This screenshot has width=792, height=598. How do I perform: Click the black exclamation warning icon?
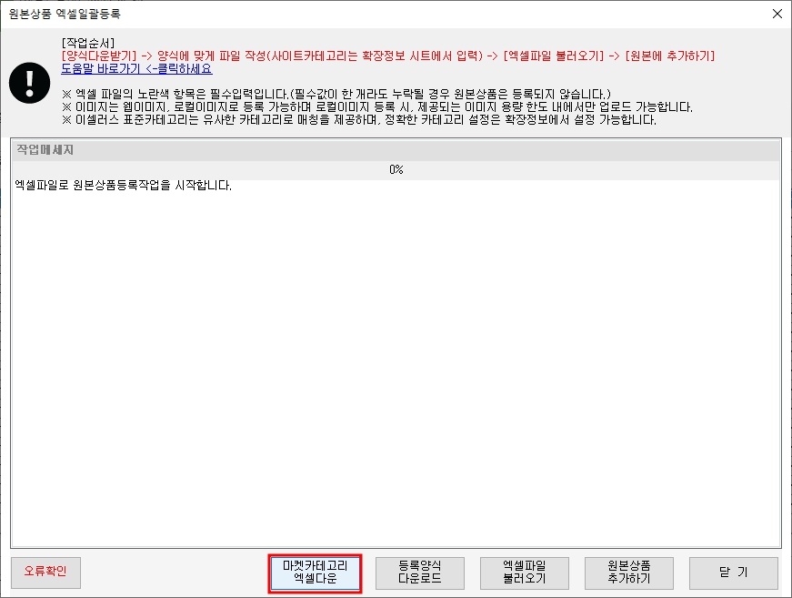click(x=29, y=83)
